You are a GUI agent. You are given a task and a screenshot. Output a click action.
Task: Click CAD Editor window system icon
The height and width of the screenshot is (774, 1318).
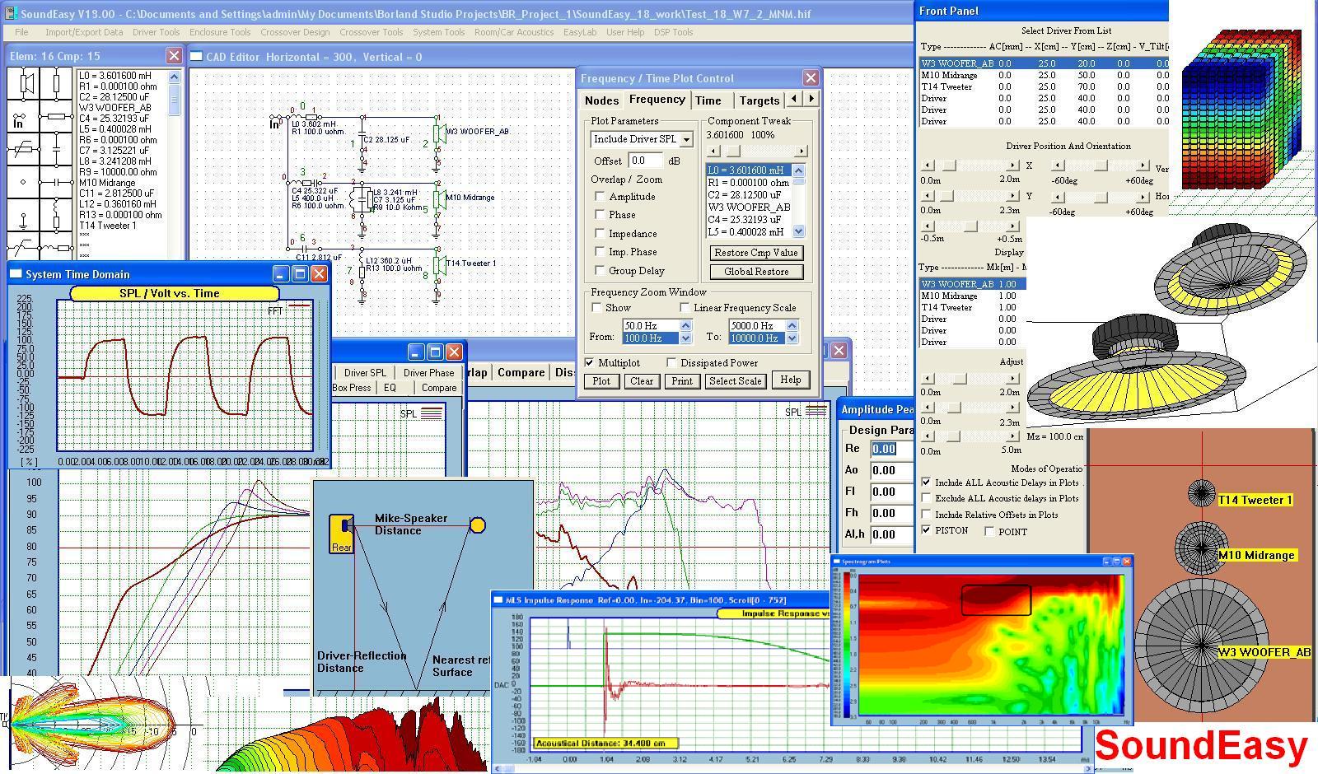click(x=197, y=57)
